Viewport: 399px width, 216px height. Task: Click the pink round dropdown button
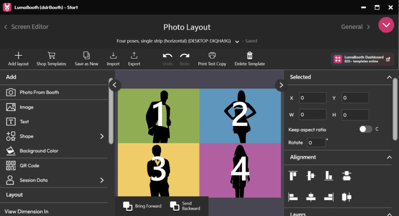tap(386, 25)
